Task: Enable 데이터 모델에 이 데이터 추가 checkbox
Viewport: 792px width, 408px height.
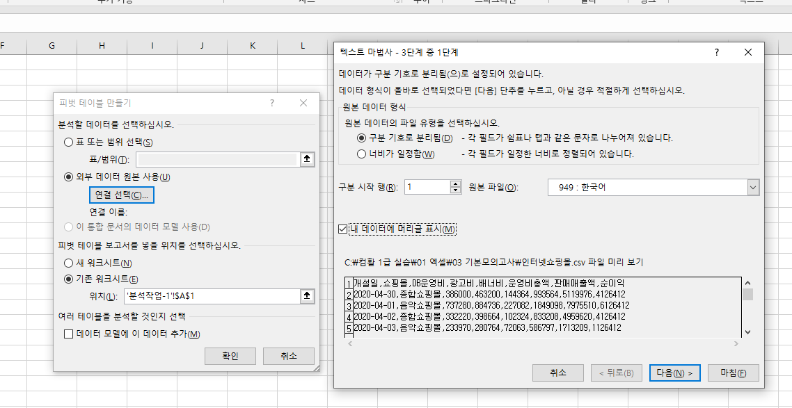Action: 68,334
